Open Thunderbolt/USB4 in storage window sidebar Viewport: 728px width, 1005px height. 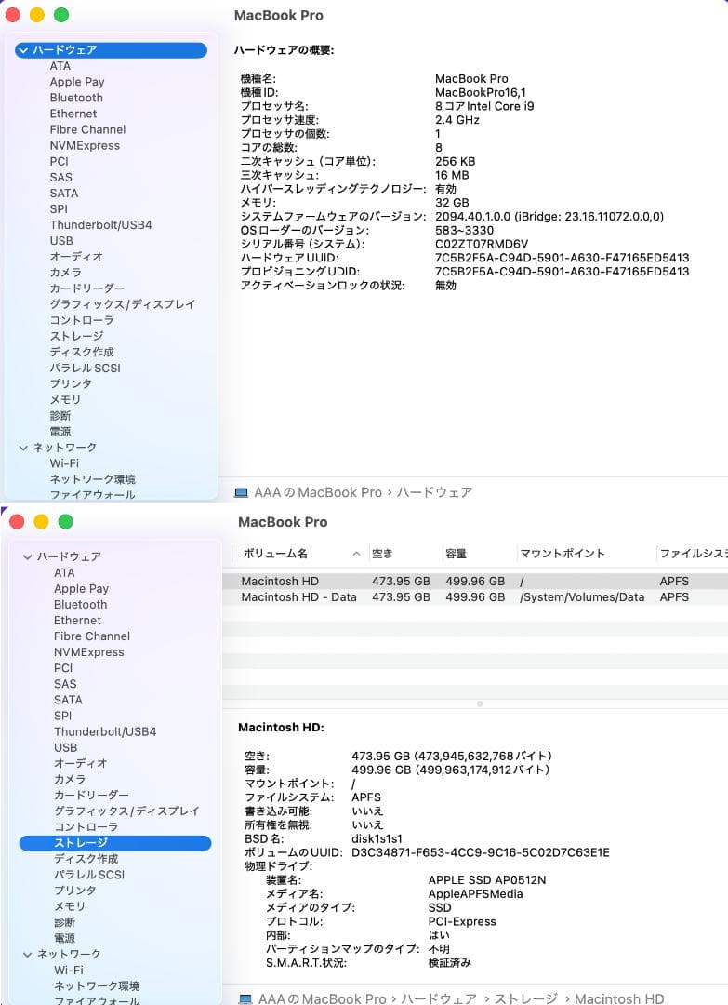coord(104,732)
